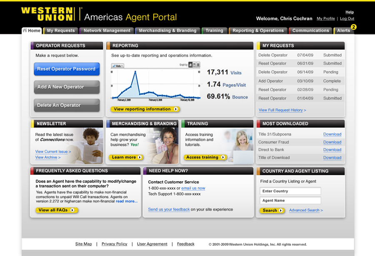Click the Enter Country input field
The image size is (375, 256).
[290, 191]
